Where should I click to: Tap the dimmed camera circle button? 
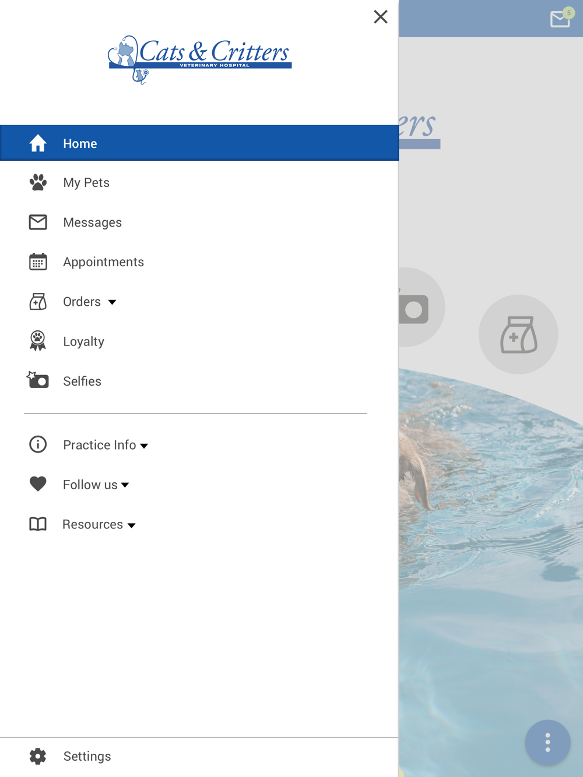pos(422,307)
